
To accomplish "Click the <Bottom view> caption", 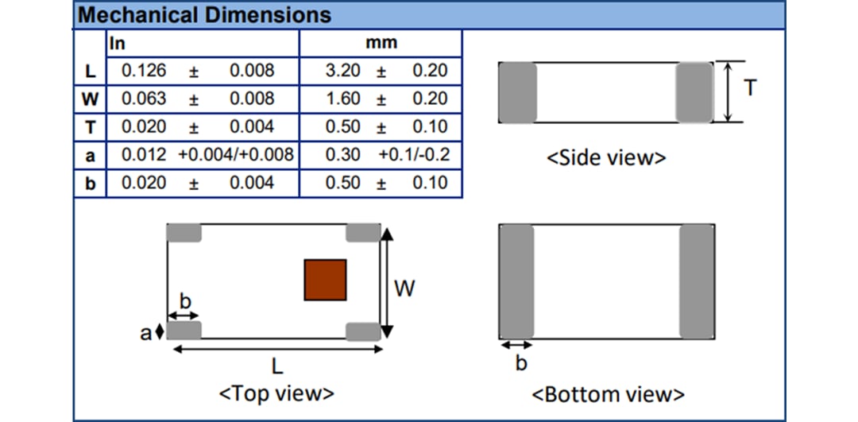I will click(607, 394).
